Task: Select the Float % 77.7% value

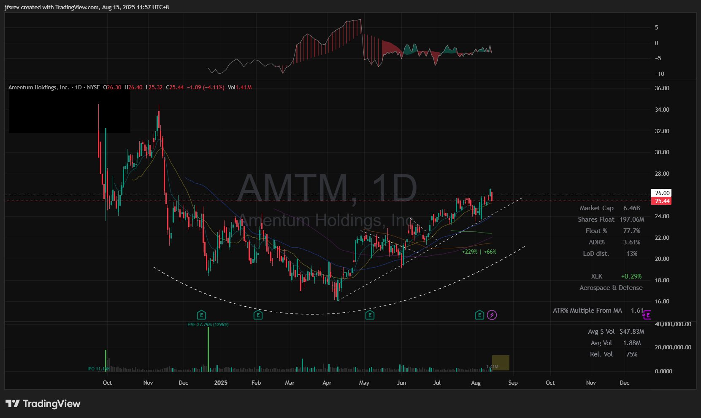Action: pyautogui.click(x=632, y=231)
